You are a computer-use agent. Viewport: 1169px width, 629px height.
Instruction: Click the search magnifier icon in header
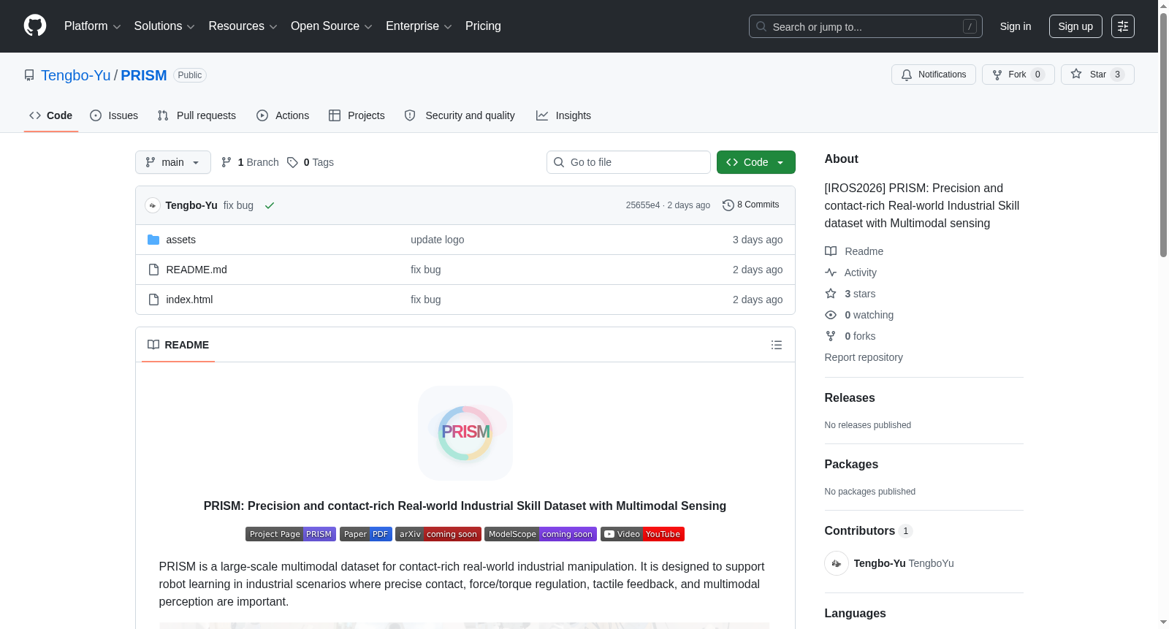tap(761, 26)
